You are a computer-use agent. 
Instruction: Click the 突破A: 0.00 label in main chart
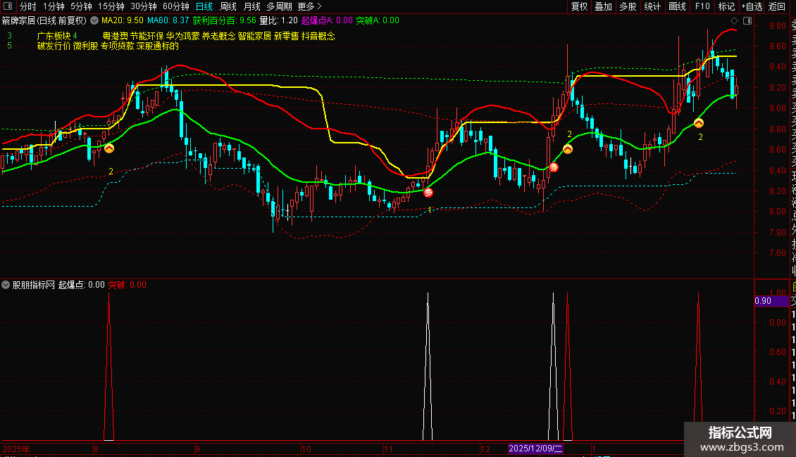[377, 20]
